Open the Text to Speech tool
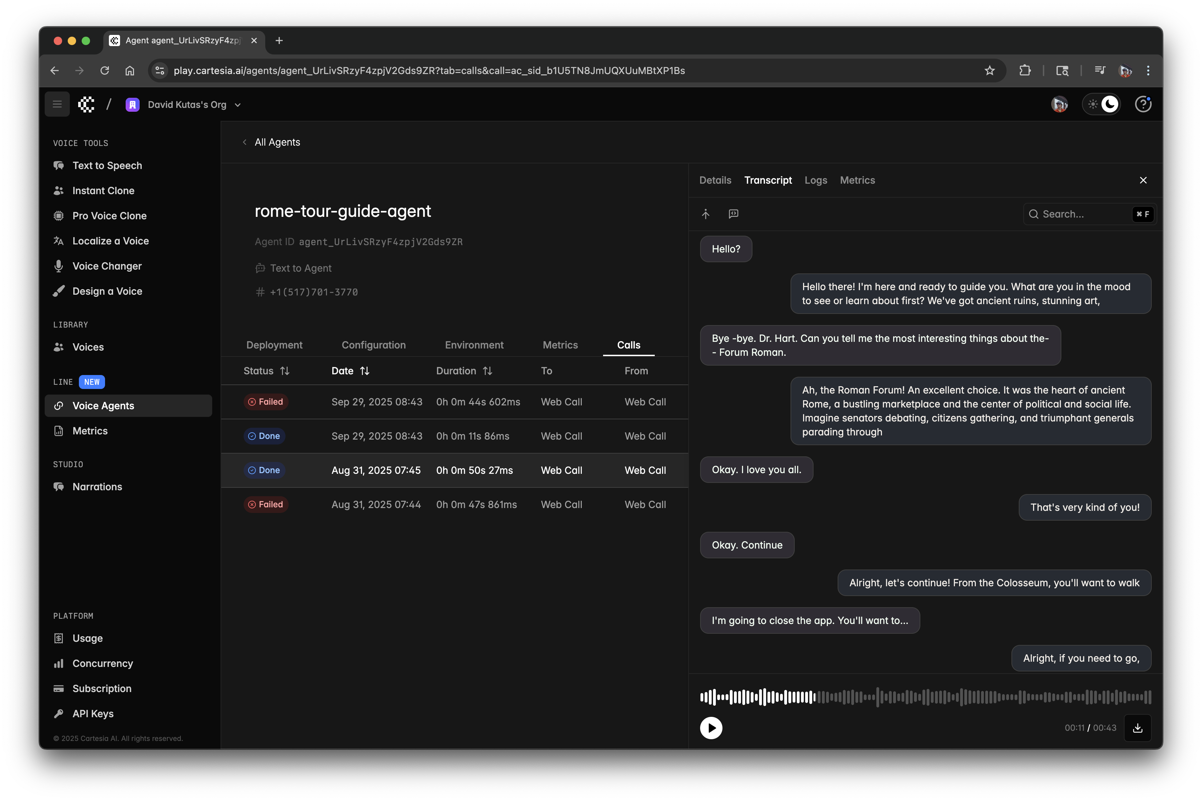1202x801 pixels. (x=107, y=166)
